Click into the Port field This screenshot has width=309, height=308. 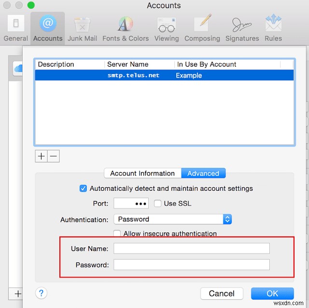coord(131,203)
